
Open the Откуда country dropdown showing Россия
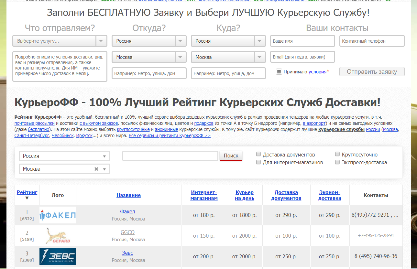(149, 41)
